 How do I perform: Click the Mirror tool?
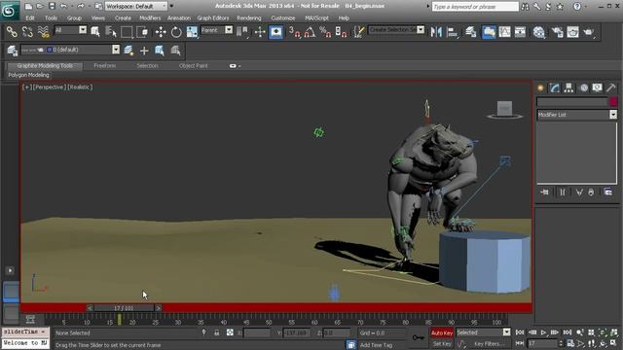pos(436,32)
